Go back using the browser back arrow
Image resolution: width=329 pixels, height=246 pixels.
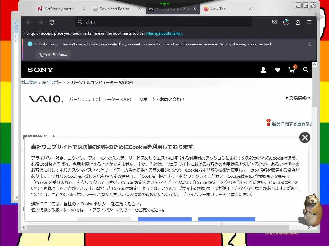pyautogui.click(x=29, y=22)
